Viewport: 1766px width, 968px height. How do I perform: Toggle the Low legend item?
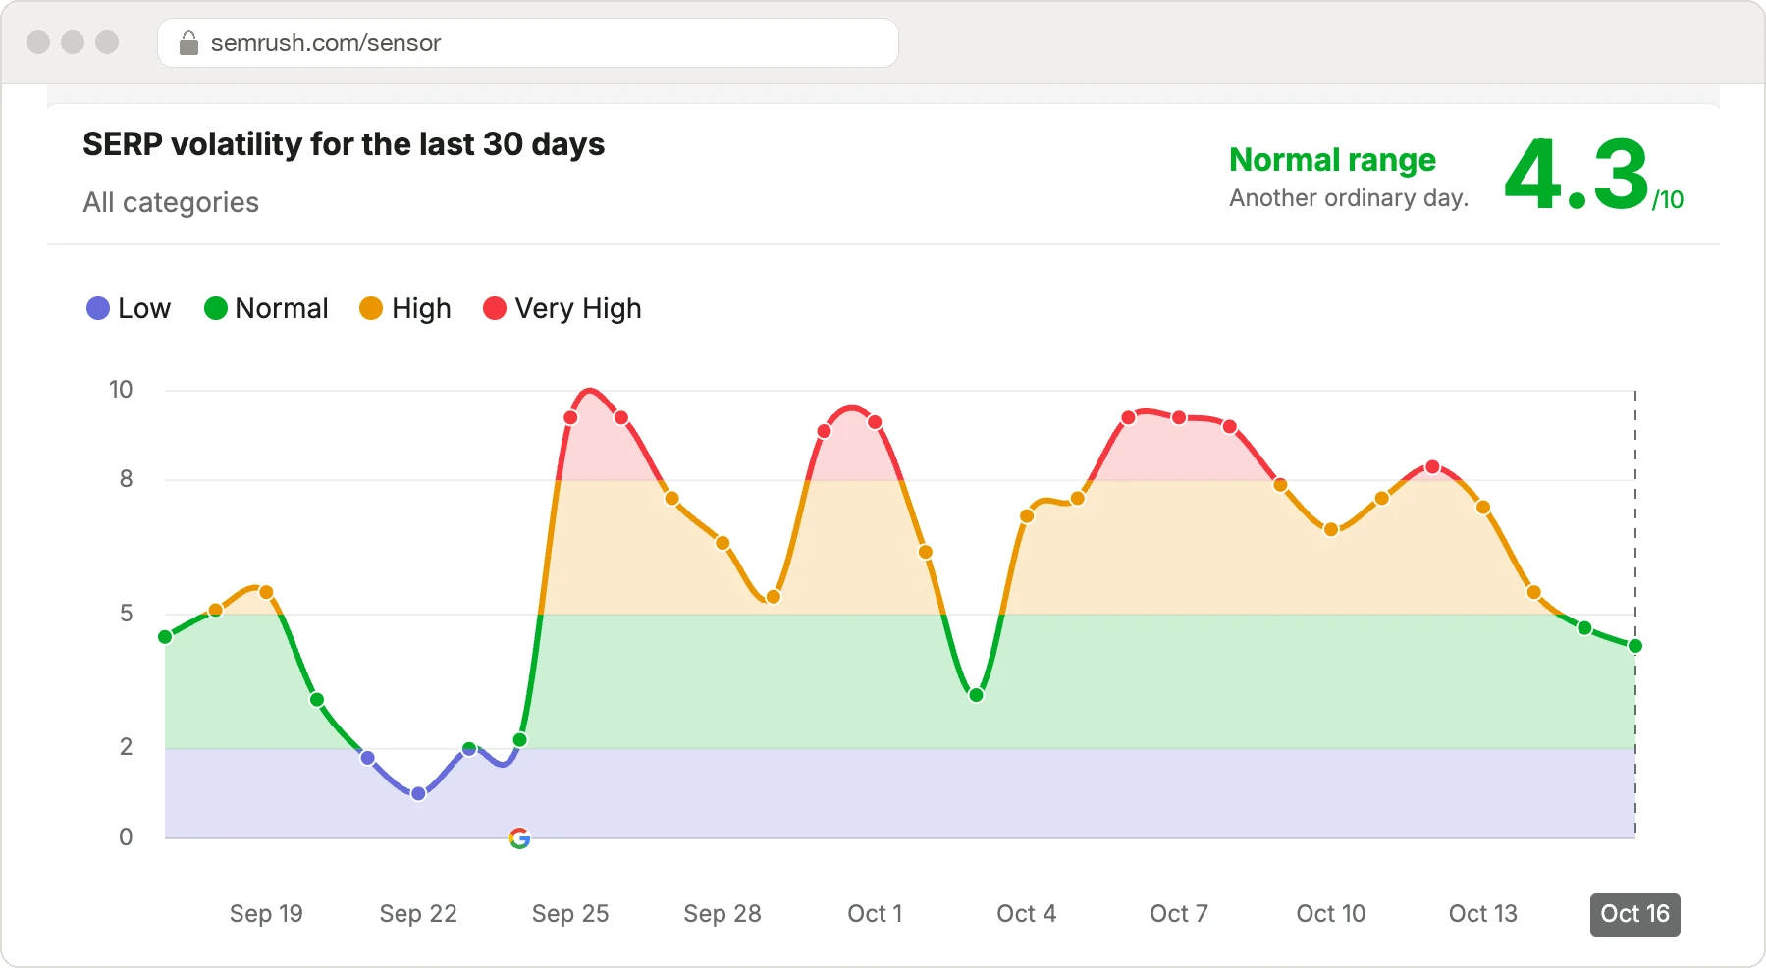tap(129, 308)
